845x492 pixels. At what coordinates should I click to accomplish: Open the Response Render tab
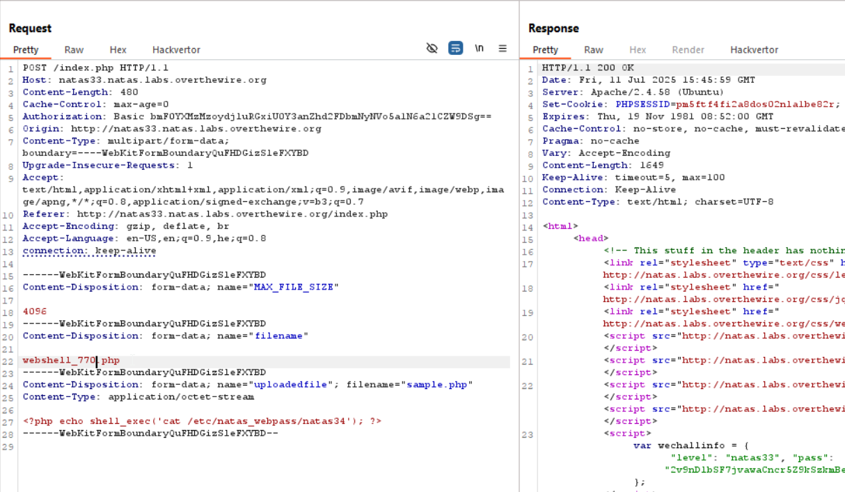tap(686, 49)
